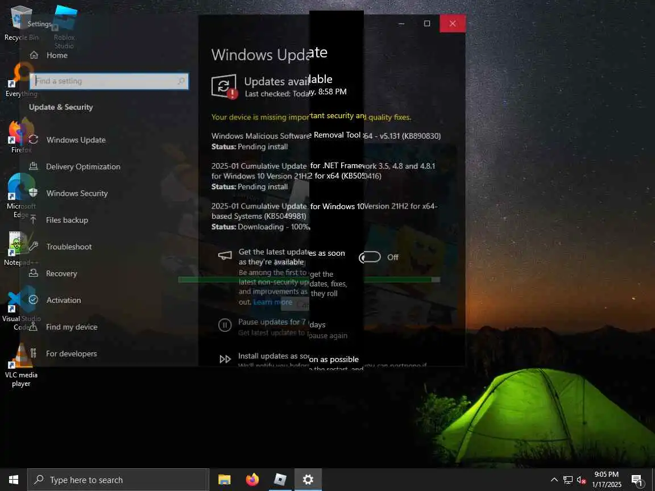Open Firefox from the taskbar
This screenshot has height=491, width=655.
click(x=252, y=480)
